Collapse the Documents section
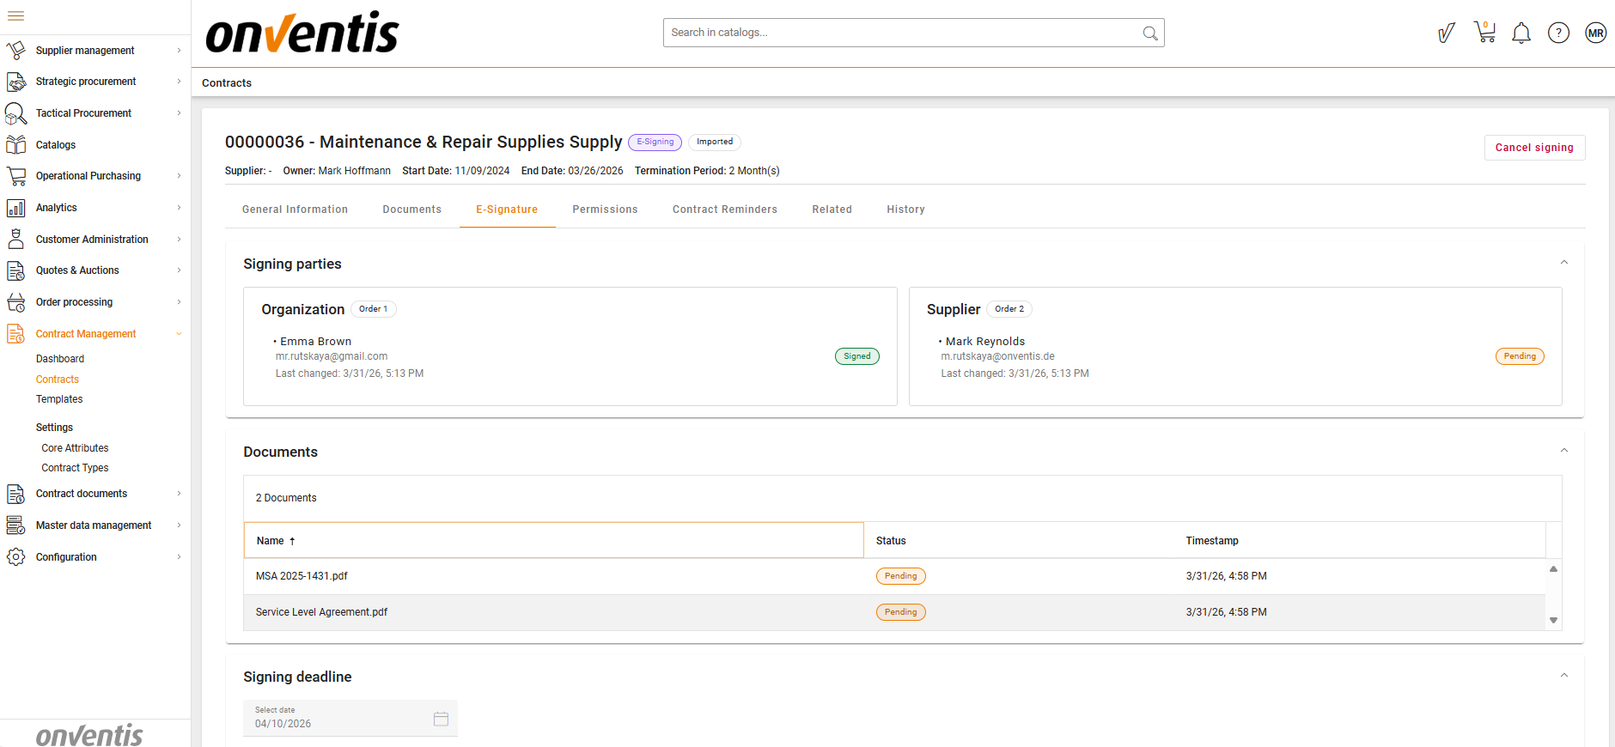Image resolution: width=1615 pixels, height=747 pixels. 1563,451
